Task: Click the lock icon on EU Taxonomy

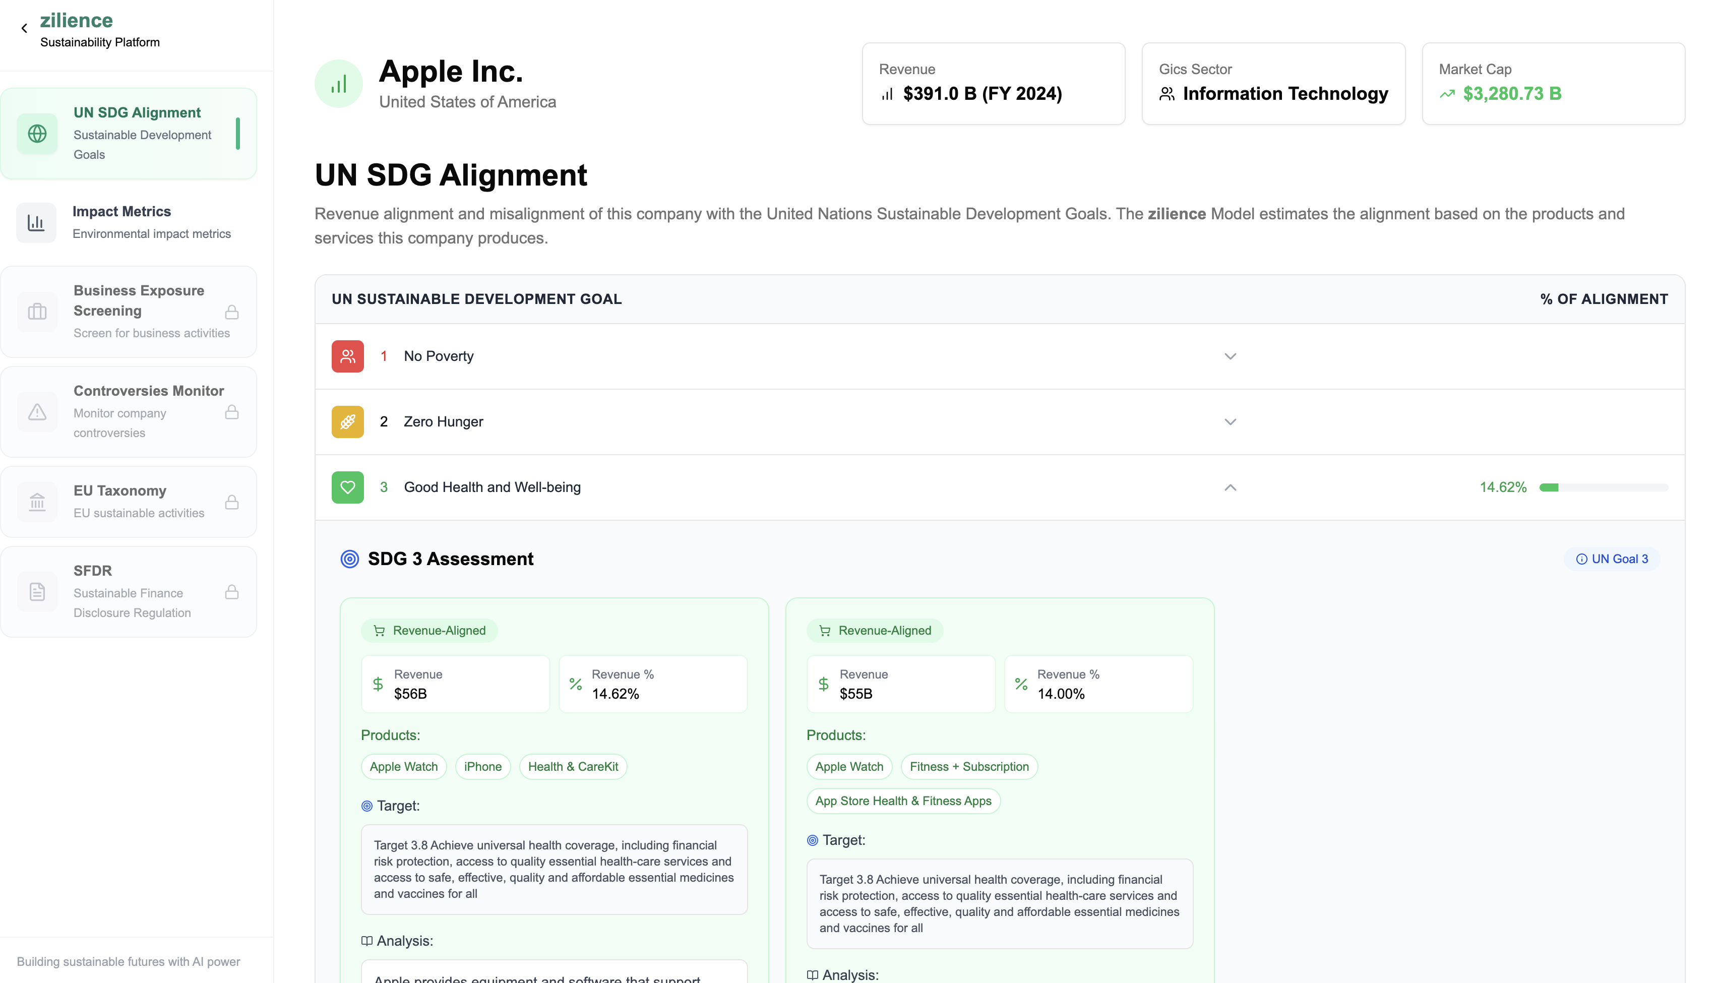Action: pos(231,502)
